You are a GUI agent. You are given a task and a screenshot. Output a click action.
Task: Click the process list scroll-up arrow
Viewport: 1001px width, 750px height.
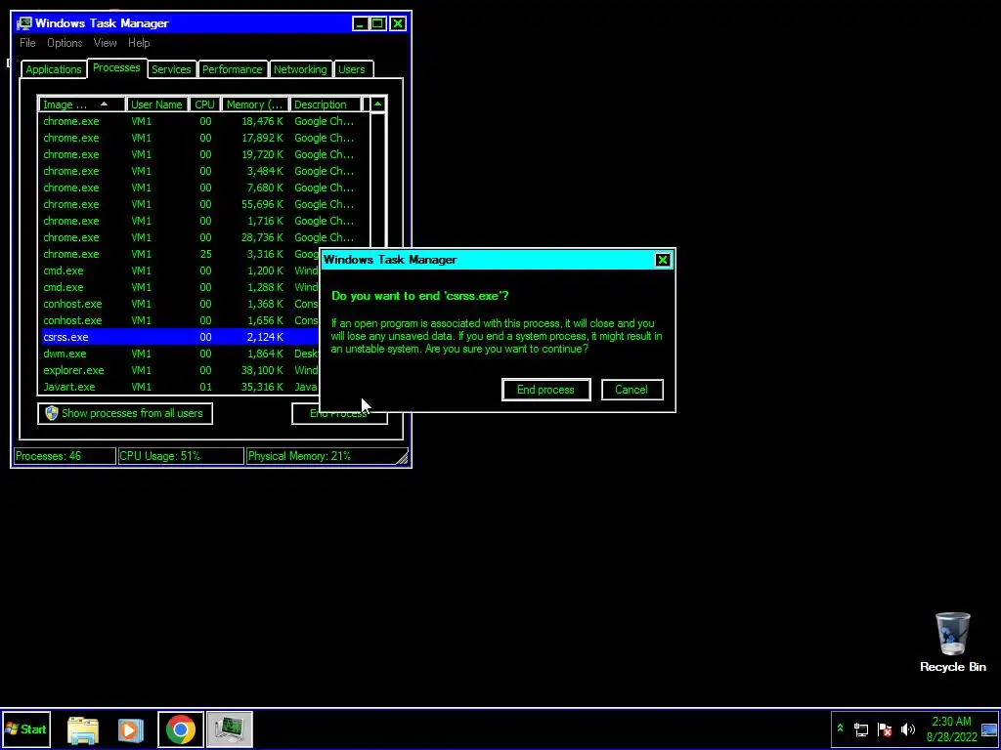point(378,104)
